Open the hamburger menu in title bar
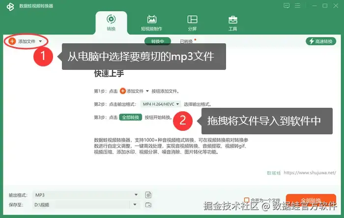 [297, 5]
